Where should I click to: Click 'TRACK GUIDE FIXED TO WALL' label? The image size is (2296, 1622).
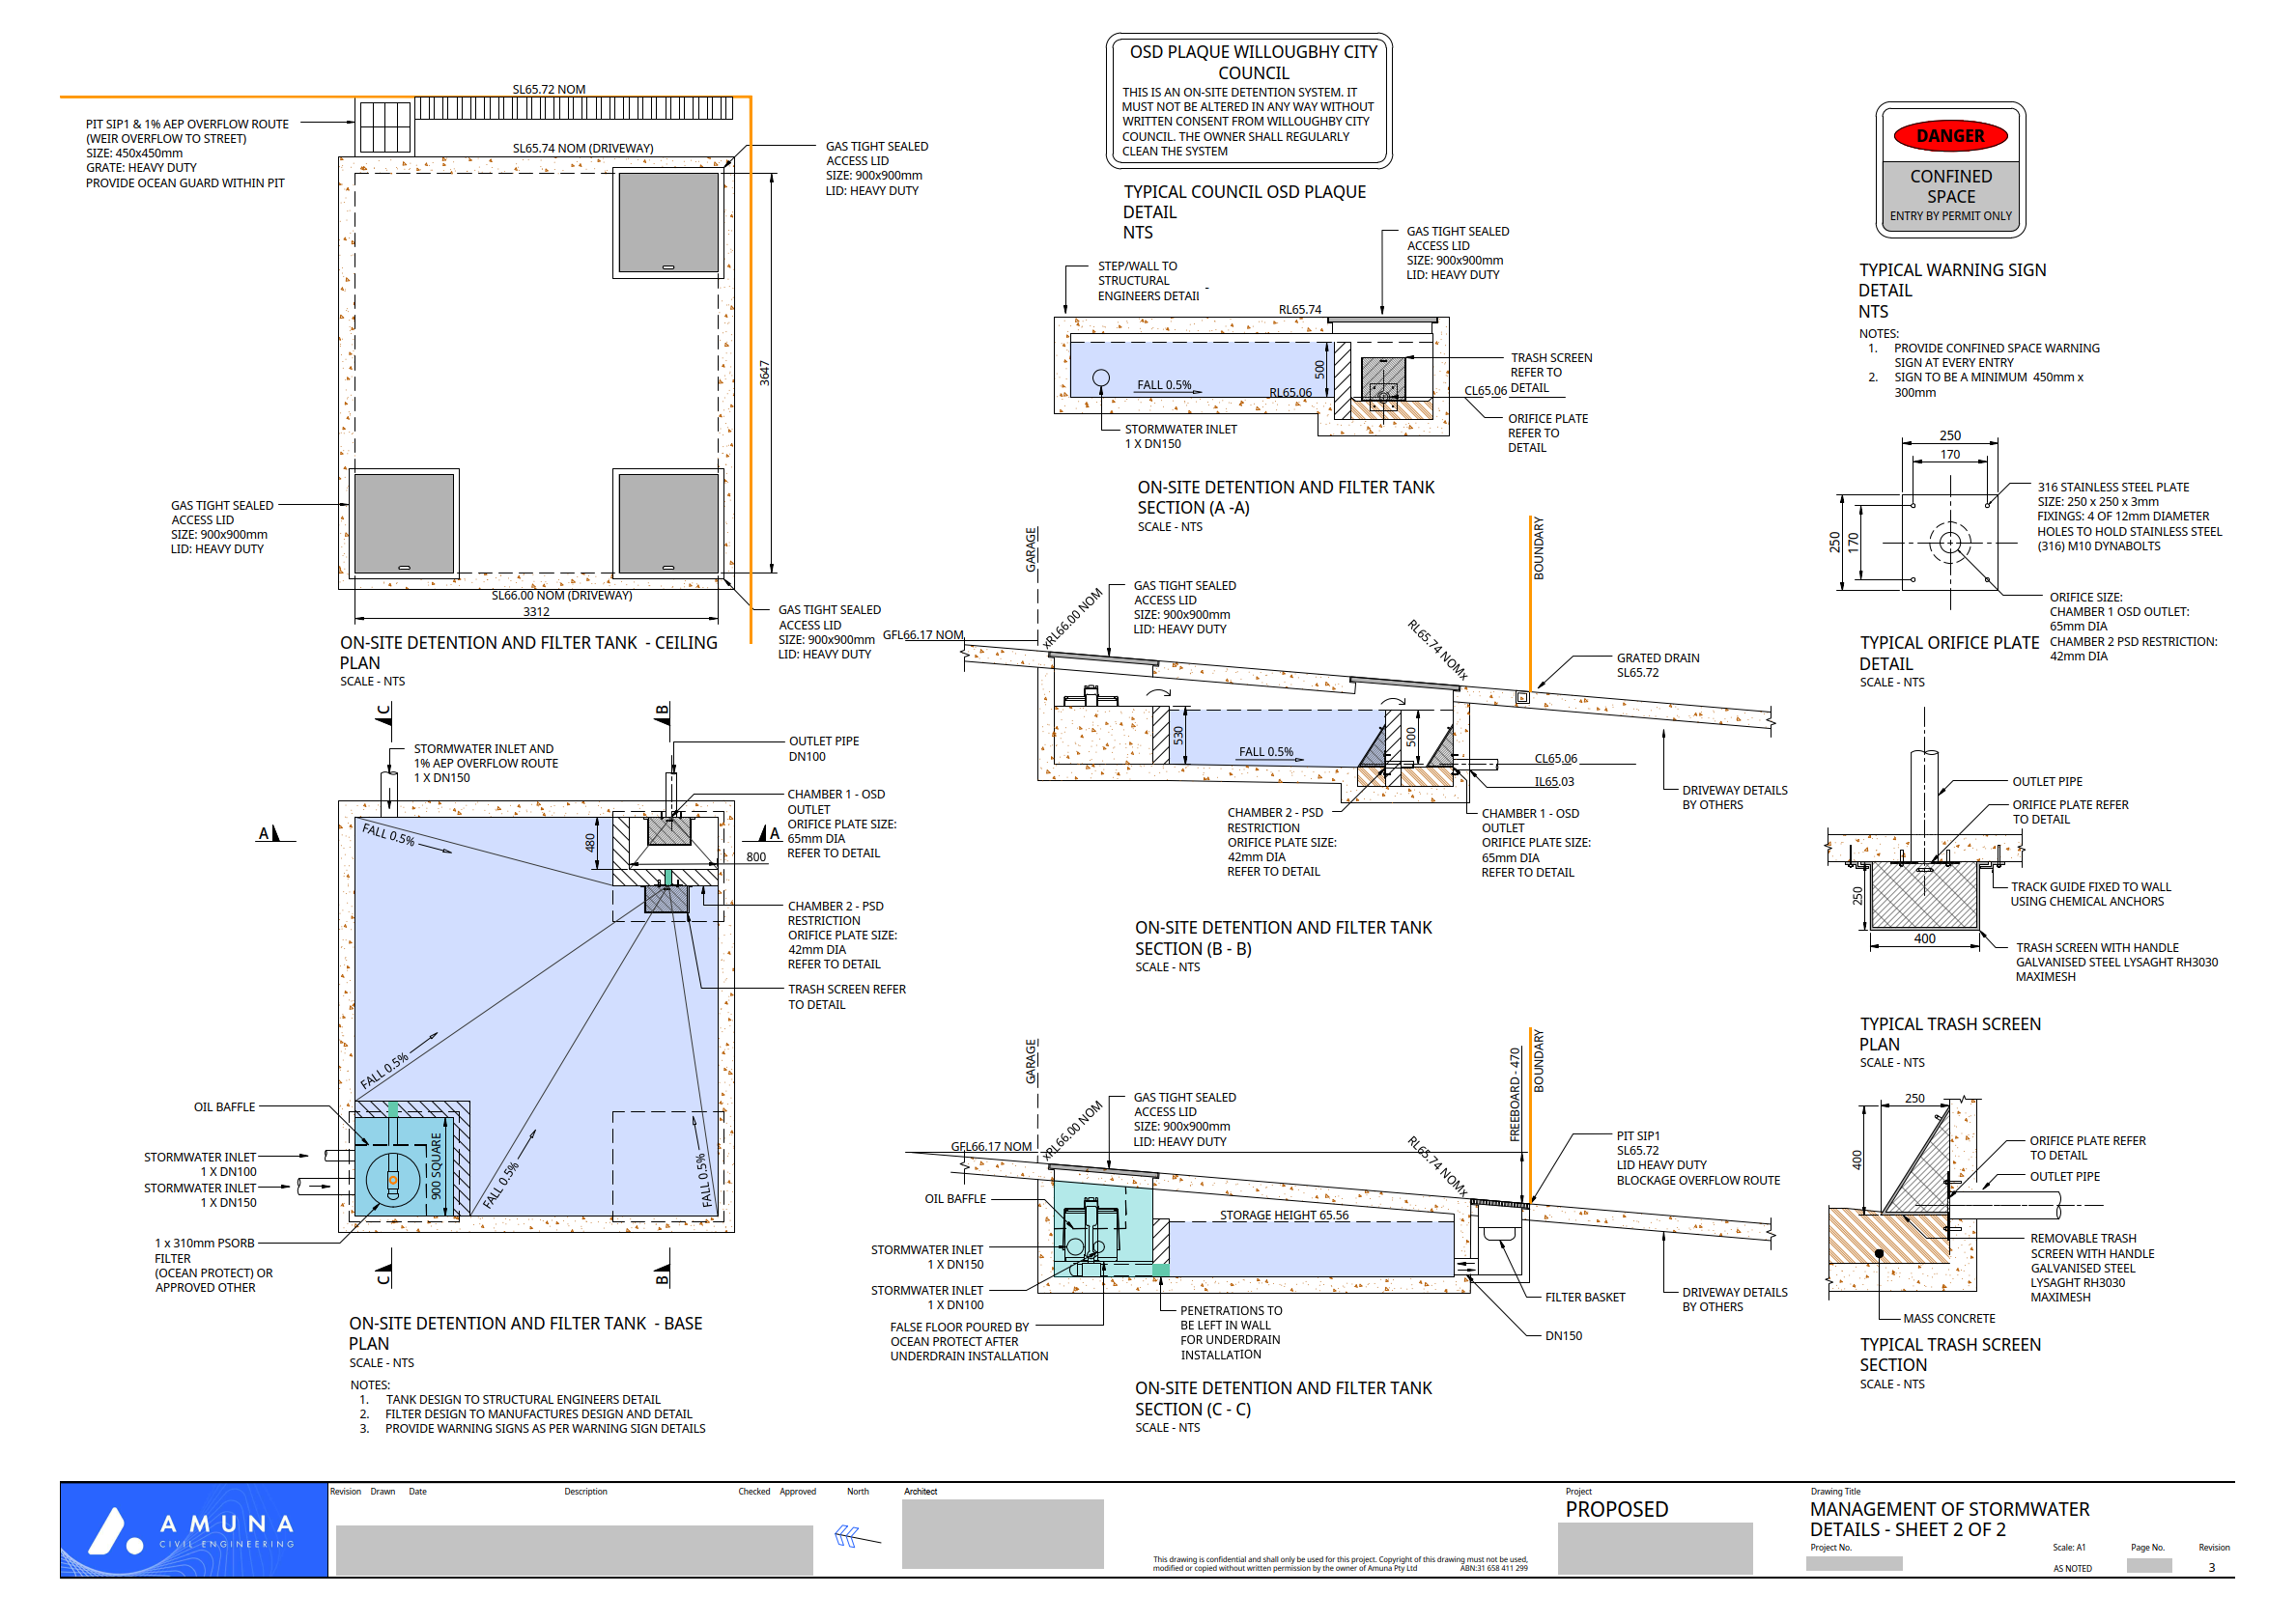tap(2090, 893)
